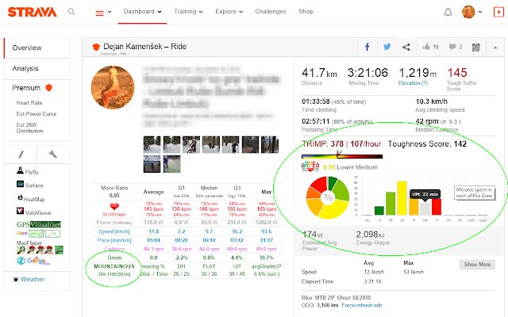Click the upload plus icon
The width and height of the screenshot is (508, 317).
(498, 12)
